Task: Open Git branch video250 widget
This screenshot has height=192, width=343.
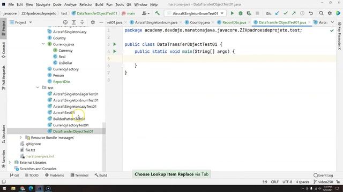Action: pyautogui.click(x=323, y=182)
